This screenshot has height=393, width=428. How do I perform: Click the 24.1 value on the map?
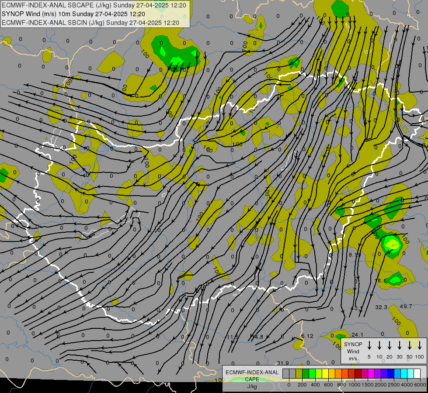[357, 334]
